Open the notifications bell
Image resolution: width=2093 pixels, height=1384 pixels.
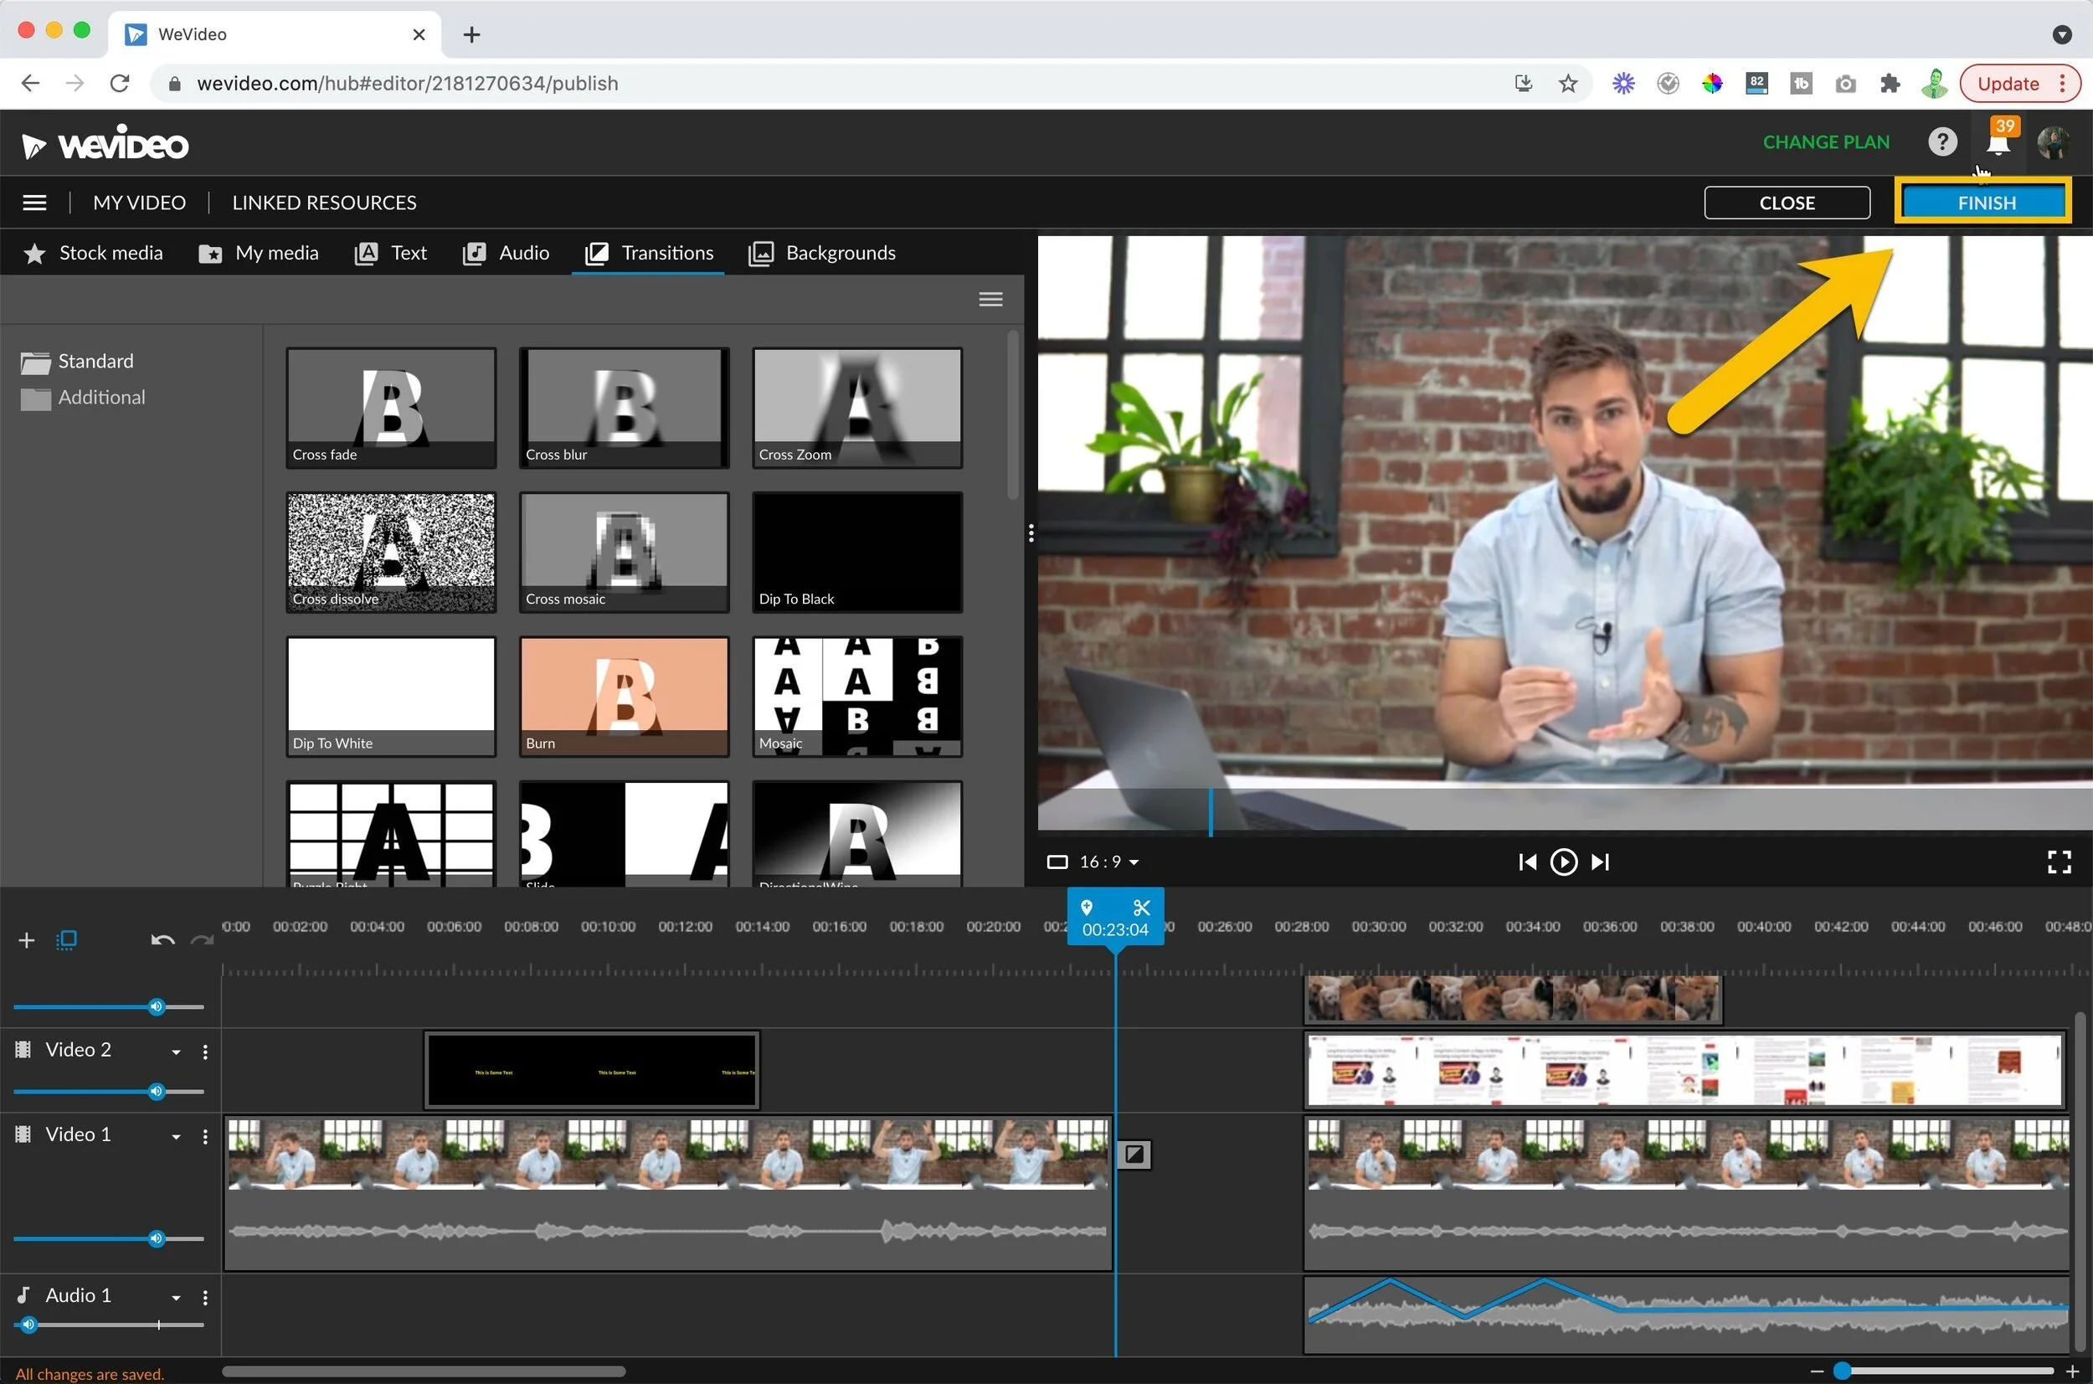pos(1998,142)
